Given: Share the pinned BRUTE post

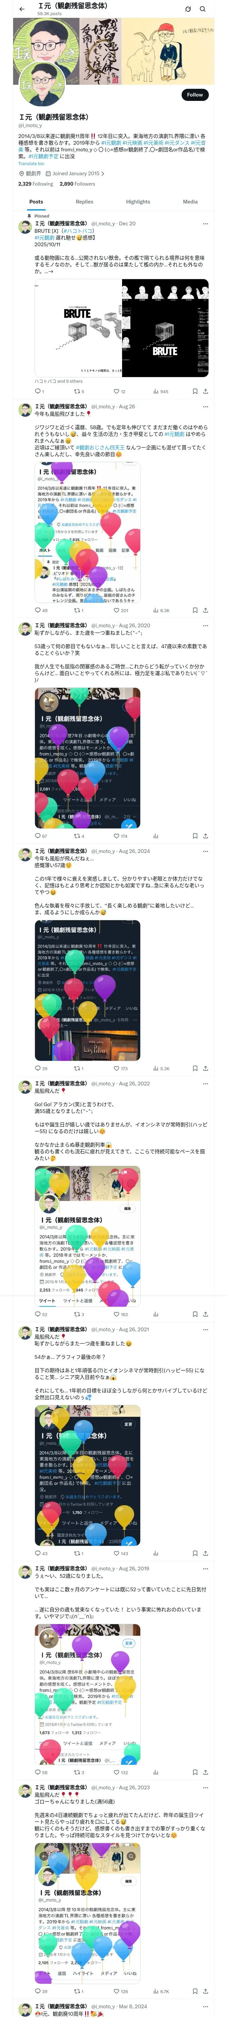Looking at the screenshot, I should pyautogui.click(x=205, y=391).
